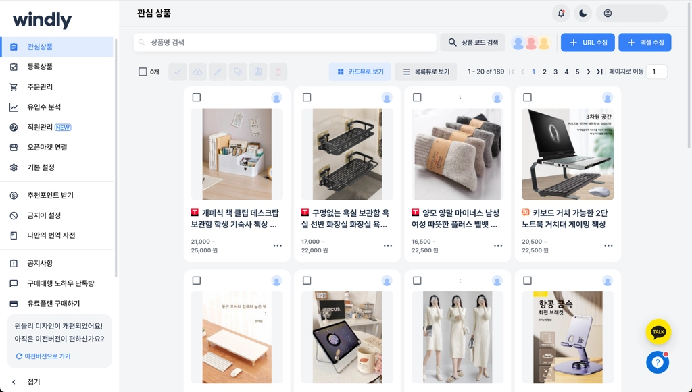The width and height of the screenshot is (692, 392).
Task: Open the blue help question mark icon
Action: [x=658, y=362]
